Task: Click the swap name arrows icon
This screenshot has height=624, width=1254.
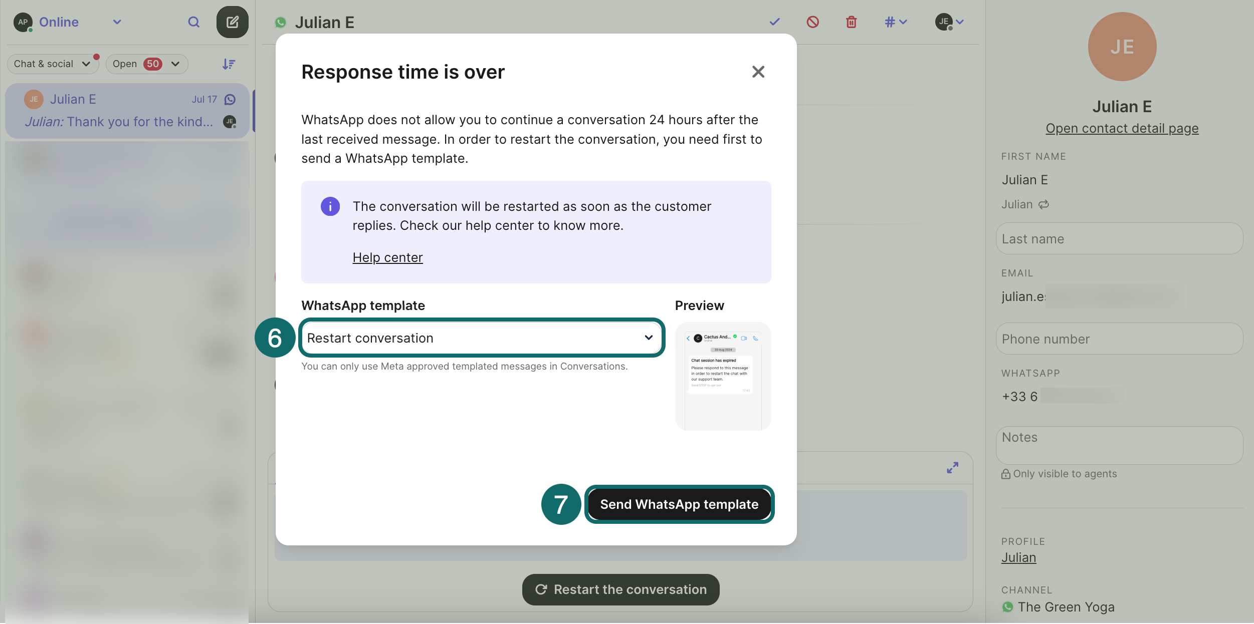Action: (x=1043, y=204)
